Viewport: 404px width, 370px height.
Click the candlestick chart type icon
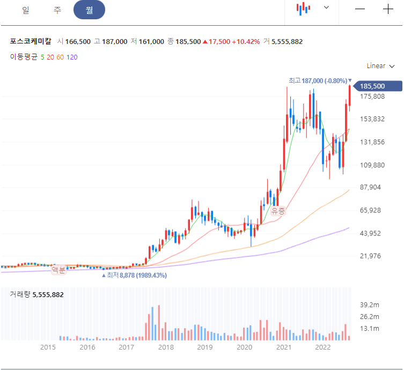(303, 9)
